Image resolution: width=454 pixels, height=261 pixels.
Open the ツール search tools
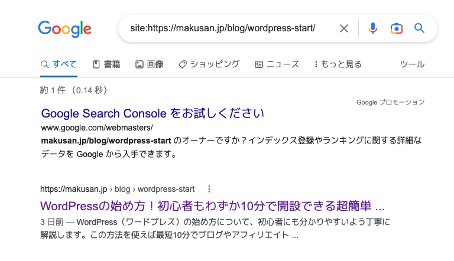[x=412, y=64]
